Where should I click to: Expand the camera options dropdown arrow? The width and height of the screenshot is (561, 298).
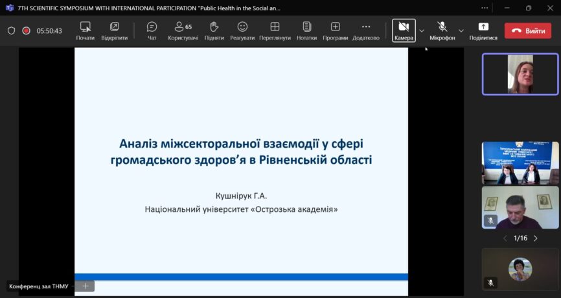click(422, 30)
